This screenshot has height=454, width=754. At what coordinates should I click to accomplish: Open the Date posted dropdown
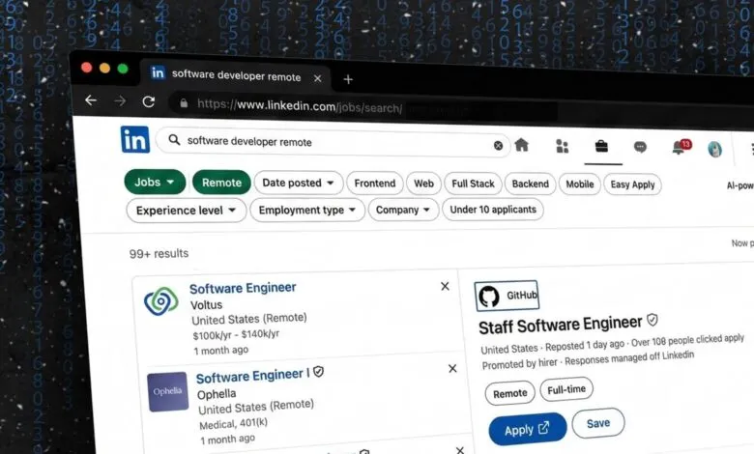coord(298,183)
